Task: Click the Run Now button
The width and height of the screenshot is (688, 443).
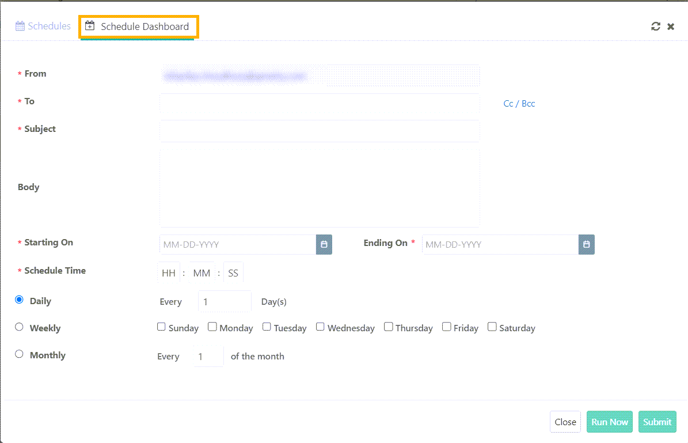Action: point(609,421)
